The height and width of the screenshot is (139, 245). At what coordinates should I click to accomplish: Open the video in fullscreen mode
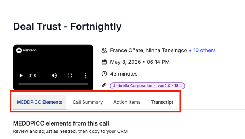tap(70, 76)
